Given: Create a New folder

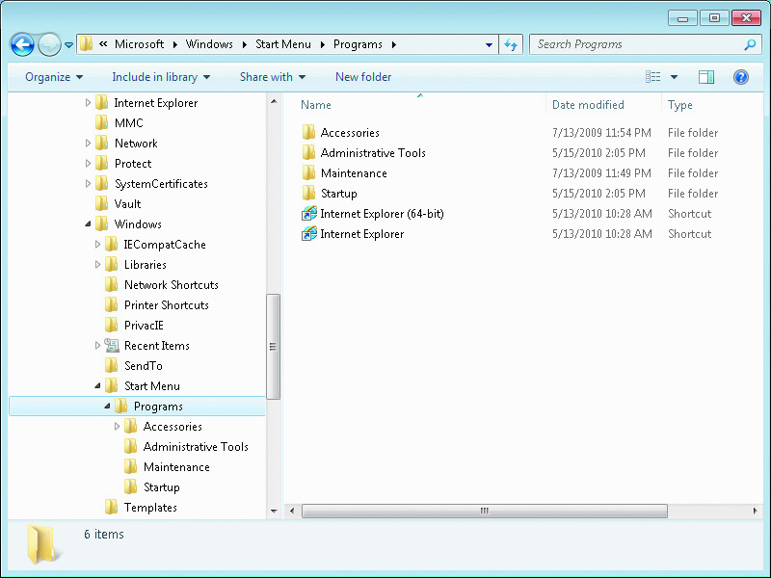Looking at the screenshot, I should [363, 77].
